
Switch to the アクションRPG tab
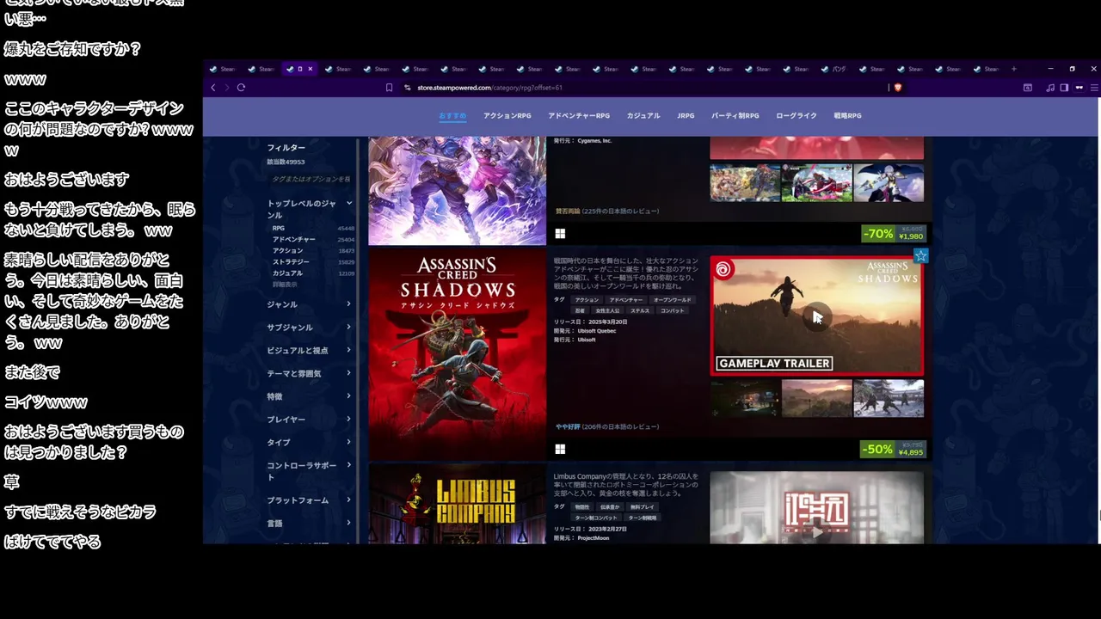[x=507, y=115]
